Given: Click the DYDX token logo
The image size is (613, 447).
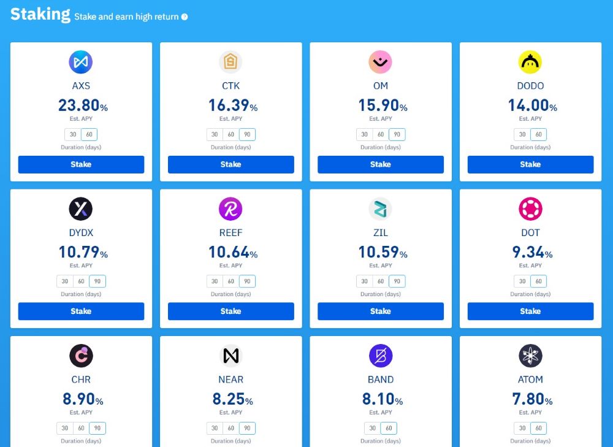Looking at the screenshot, I should click(x=81, y=208).
